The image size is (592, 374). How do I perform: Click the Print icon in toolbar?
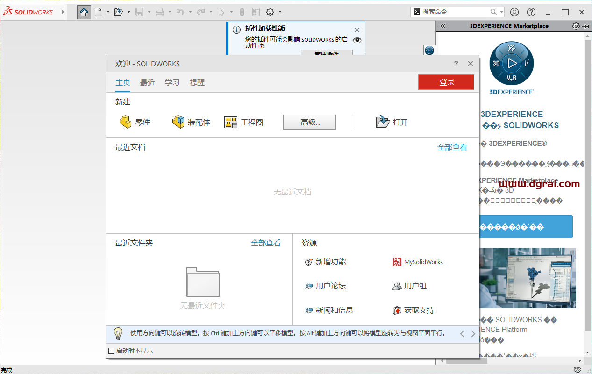pos(160,12)
